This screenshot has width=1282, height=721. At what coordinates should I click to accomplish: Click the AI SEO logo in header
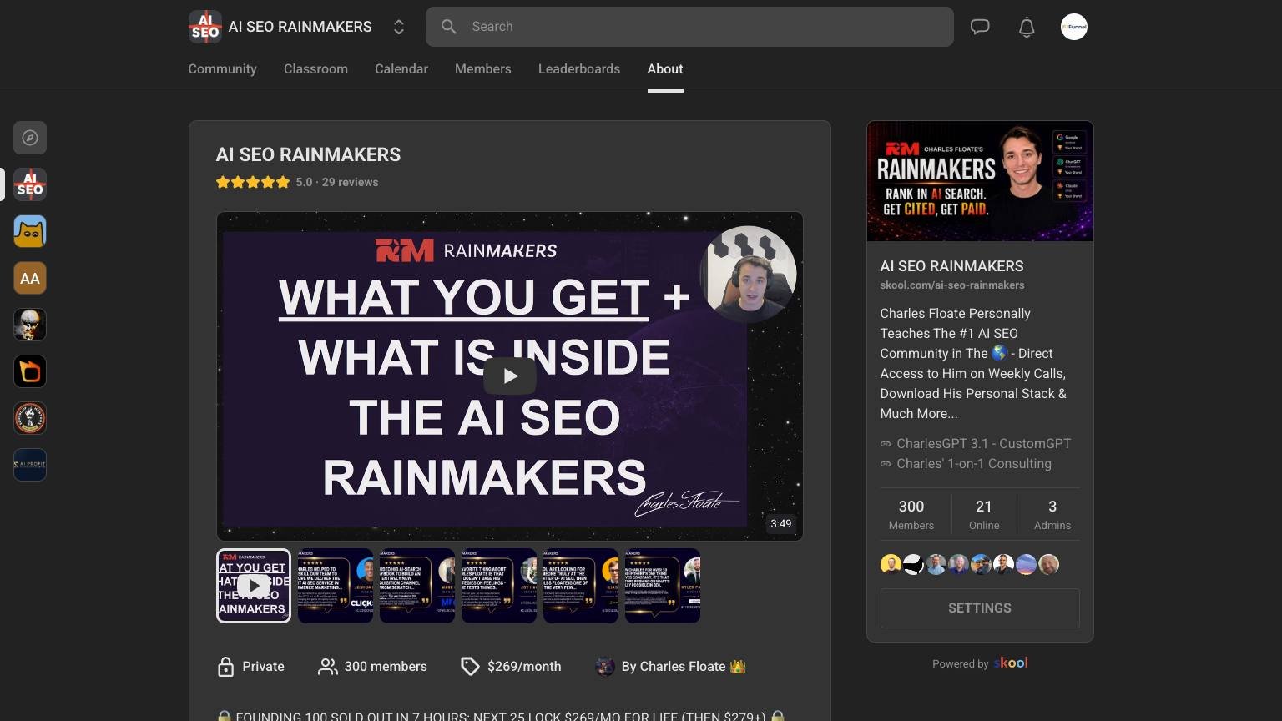point(205,27)
